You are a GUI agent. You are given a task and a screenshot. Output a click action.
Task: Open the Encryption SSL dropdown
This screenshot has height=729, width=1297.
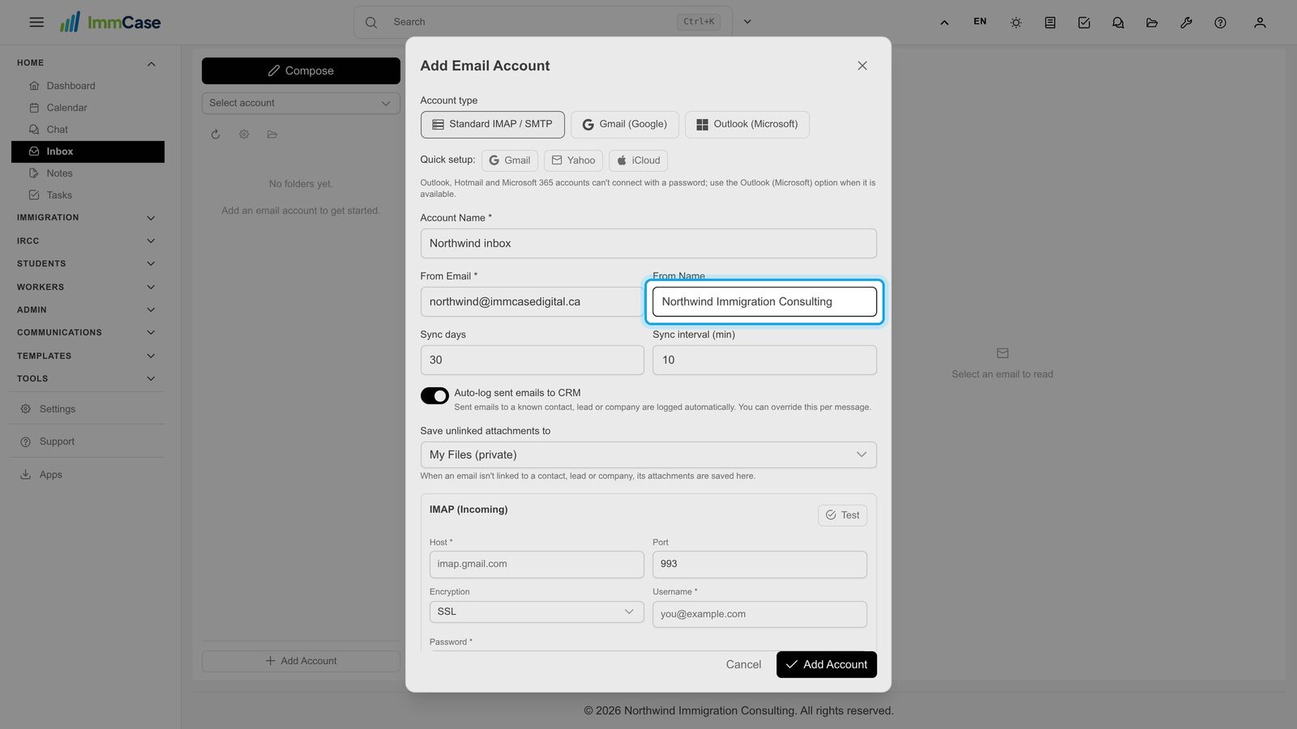537,612
